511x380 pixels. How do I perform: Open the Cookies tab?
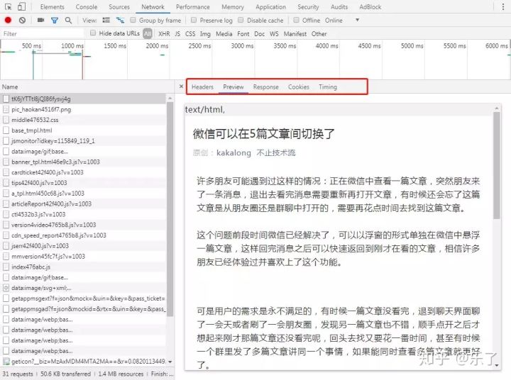pos(299,87)
